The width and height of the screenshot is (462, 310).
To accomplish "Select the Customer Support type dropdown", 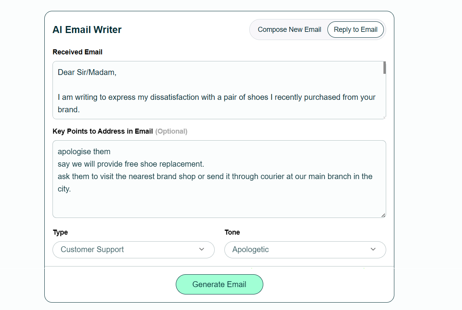I will 133,250.
